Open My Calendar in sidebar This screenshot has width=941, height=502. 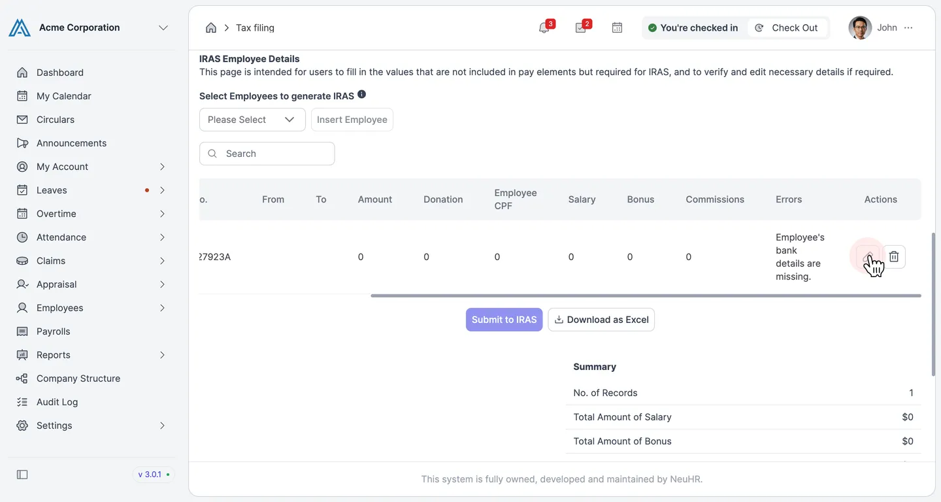91,96
